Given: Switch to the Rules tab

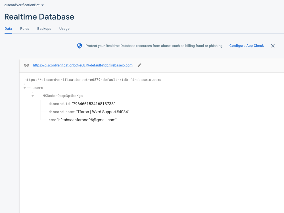Looking at the screenshot, I should (x=24, y=28).
